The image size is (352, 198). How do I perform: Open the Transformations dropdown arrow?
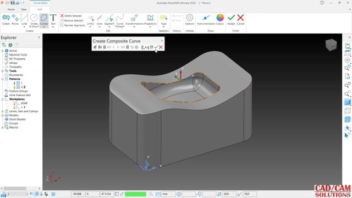tap(134, 27)
